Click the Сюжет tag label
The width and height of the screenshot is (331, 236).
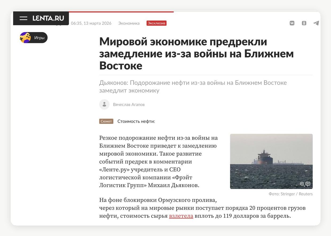click(106, 121)
